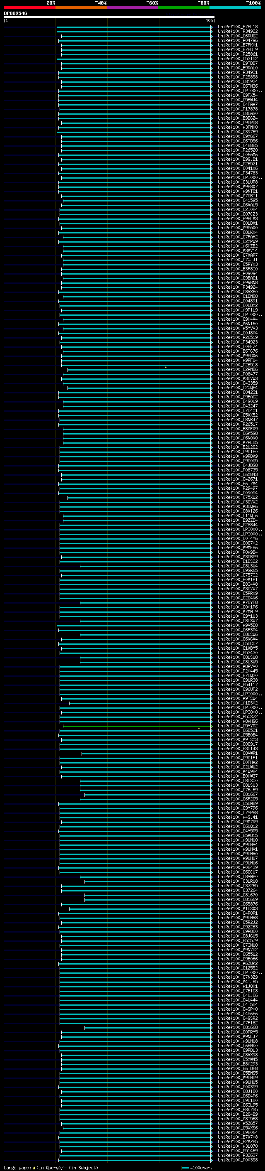Click the red ~20% identity legend segment

point(29,7)
